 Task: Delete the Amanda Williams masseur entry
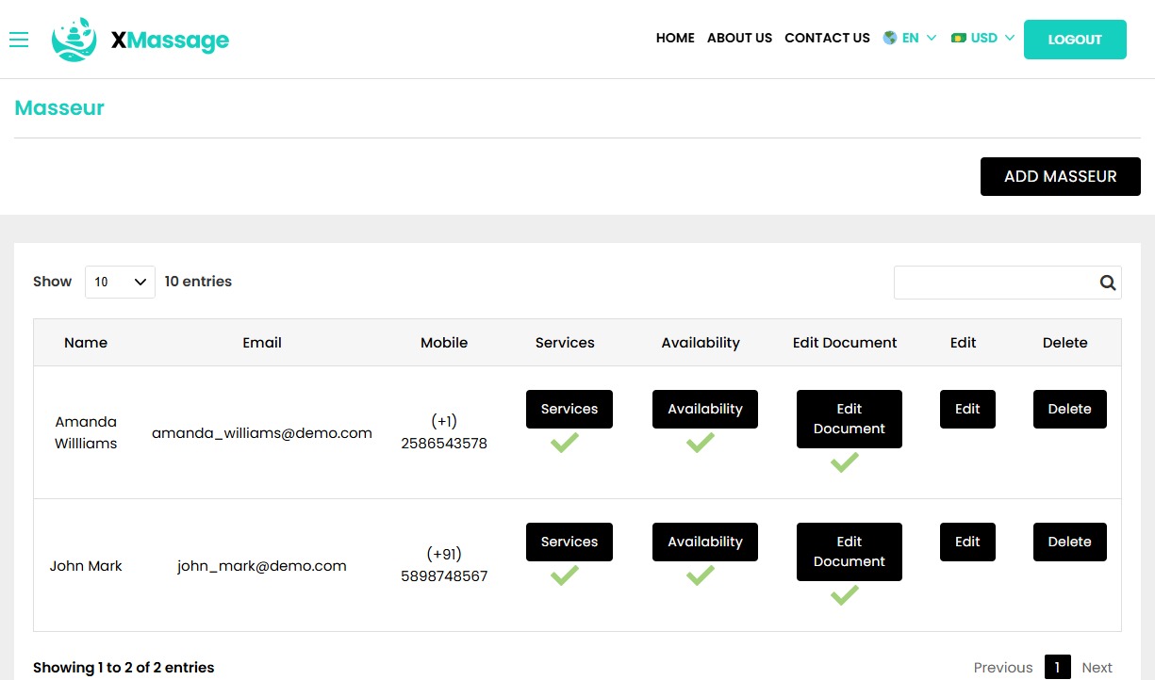(1069, 410)
